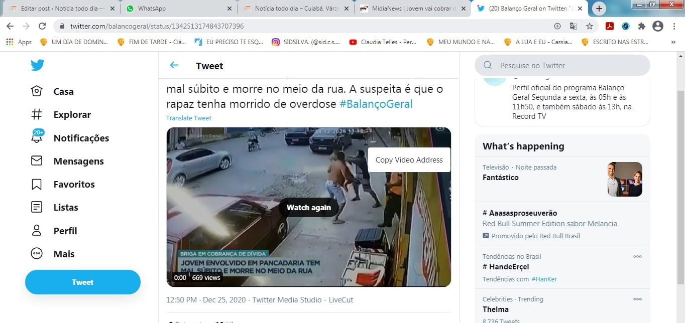This screenshot has height=323, width=685.
Task: Open MEU MUNDO E NA... bookmark
Action: click(460, 42)
